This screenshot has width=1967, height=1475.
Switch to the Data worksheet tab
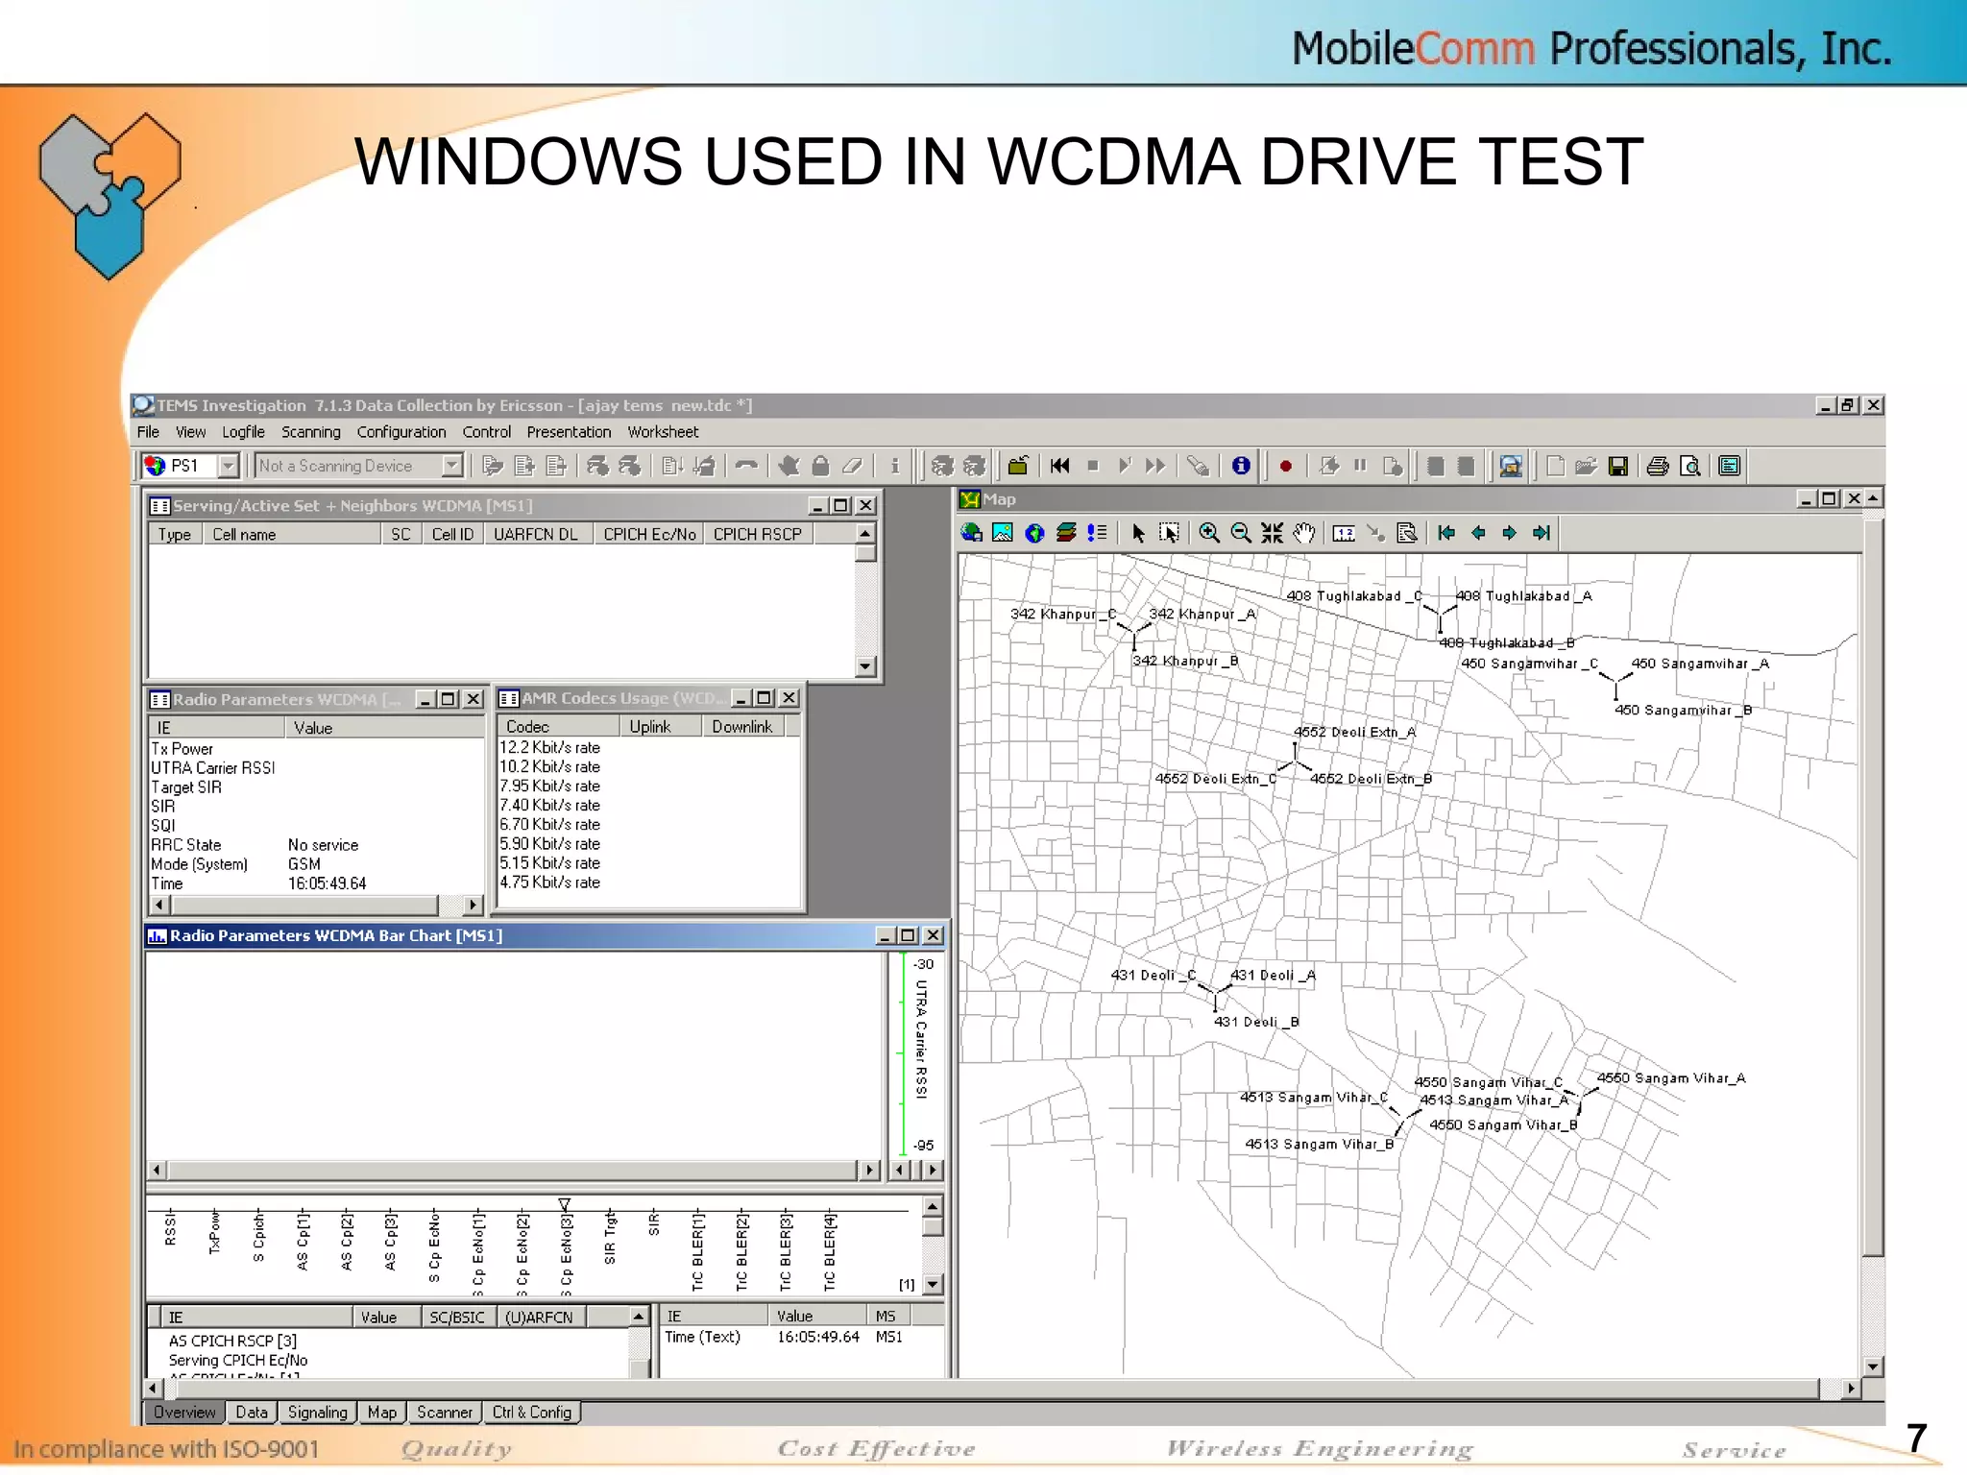[252, 1413]
